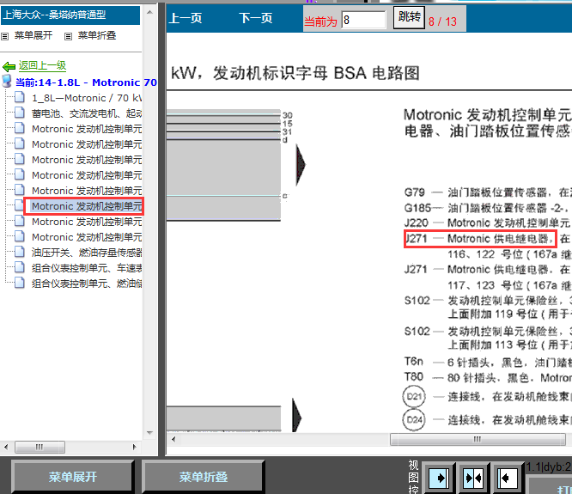Open 组合仪表控制单元、车速表 tree item
Screen dimensions: 572x494
[x=87, y=268]
